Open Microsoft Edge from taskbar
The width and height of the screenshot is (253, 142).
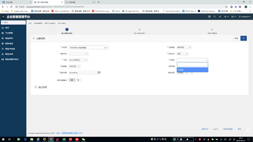tap(25, 139)
